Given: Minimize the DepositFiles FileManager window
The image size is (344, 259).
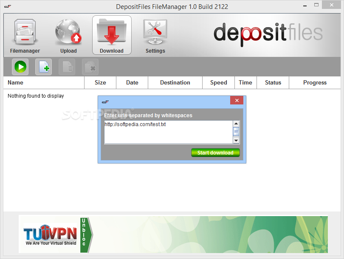Looking at the screenshot, I should 305,6.
